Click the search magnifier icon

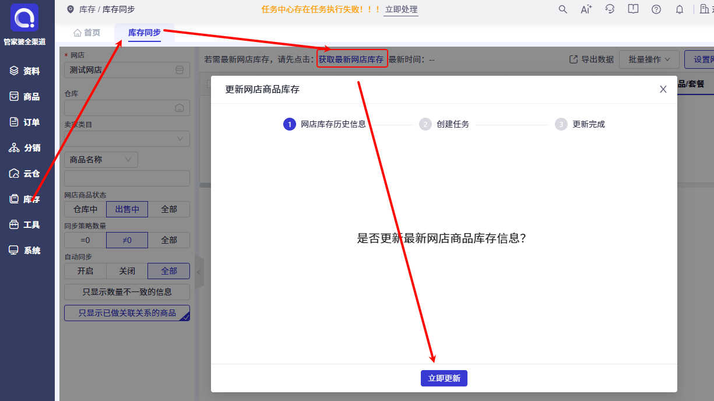click(x=562, y=9)
